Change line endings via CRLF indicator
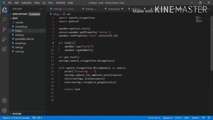This screenshot has width=213, height=120. click(x=186, y=118)
